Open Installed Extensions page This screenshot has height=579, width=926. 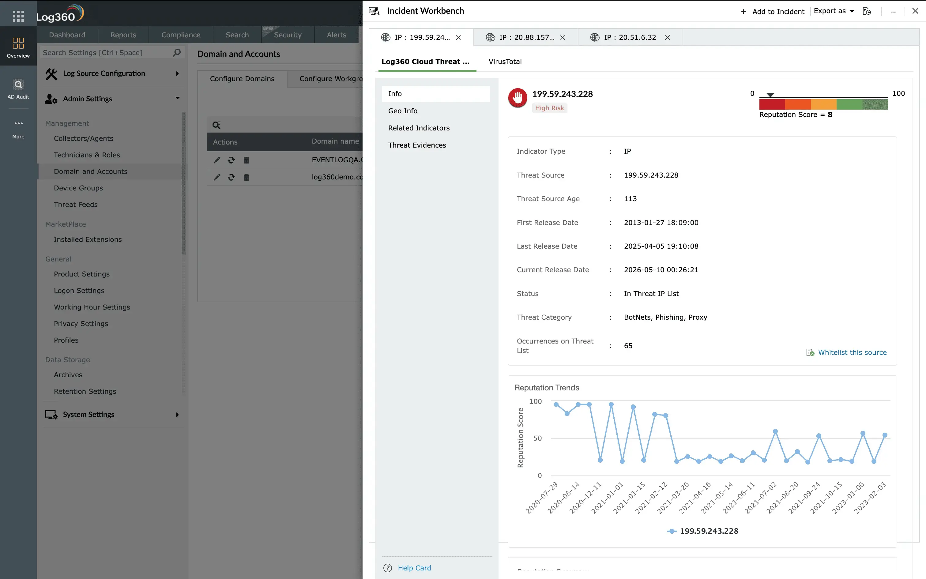(88, 240)
